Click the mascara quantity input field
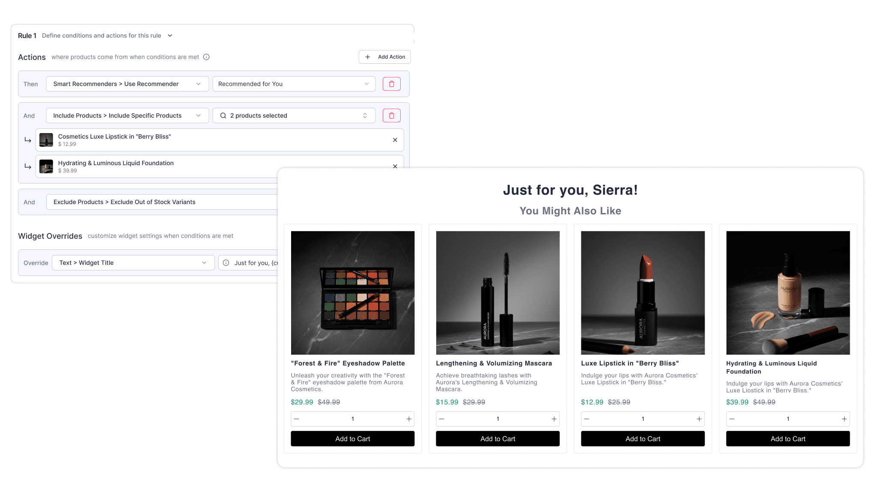The width and height of the screenshot is (875, 492). [x=497, y=419]
